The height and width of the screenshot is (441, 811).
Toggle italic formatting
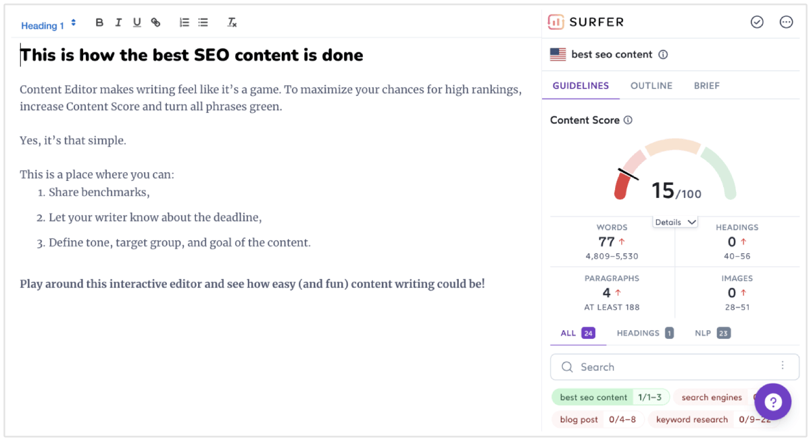coord(118,23)
